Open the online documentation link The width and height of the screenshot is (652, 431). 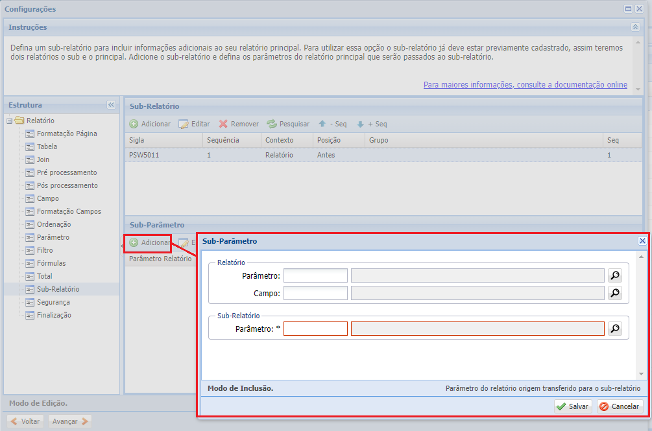click(525, 85)
